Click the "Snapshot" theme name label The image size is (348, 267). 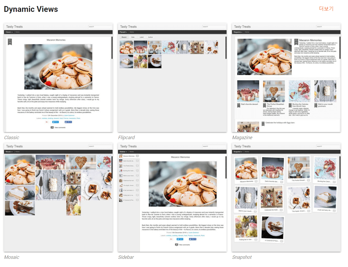click(x=242, y=257)
